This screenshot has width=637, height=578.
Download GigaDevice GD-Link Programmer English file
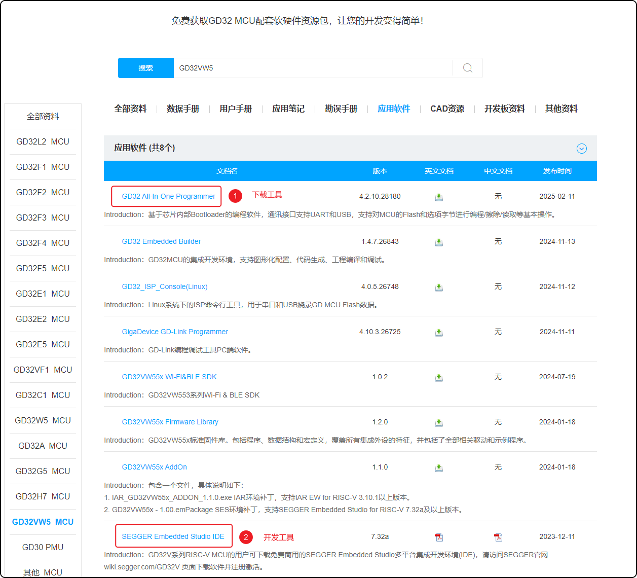tap(439, 333)
